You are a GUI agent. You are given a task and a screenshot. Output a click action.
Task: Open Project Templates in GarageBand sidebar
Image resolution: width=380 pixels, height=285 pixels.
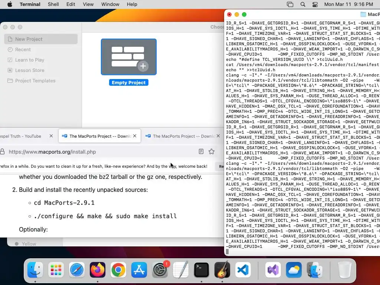click(35, 81)
